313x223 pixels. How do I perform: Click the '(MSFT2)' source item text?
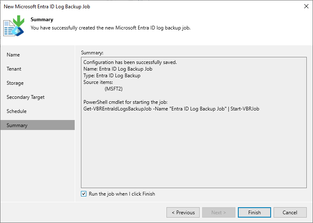(x=114, y=89)
